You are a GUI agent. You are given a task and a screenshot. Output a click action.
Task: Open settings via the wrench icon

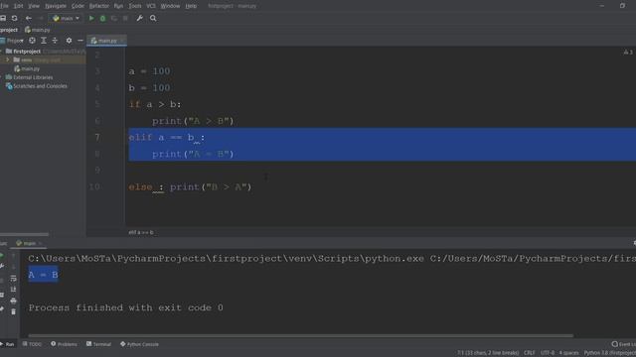pos(139,18)
